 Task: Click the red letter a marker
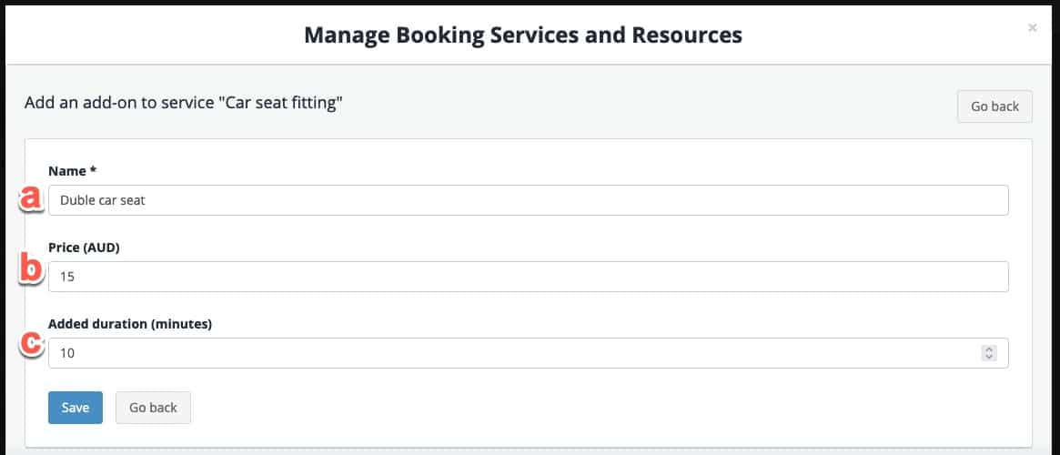(x=32, y=198)
